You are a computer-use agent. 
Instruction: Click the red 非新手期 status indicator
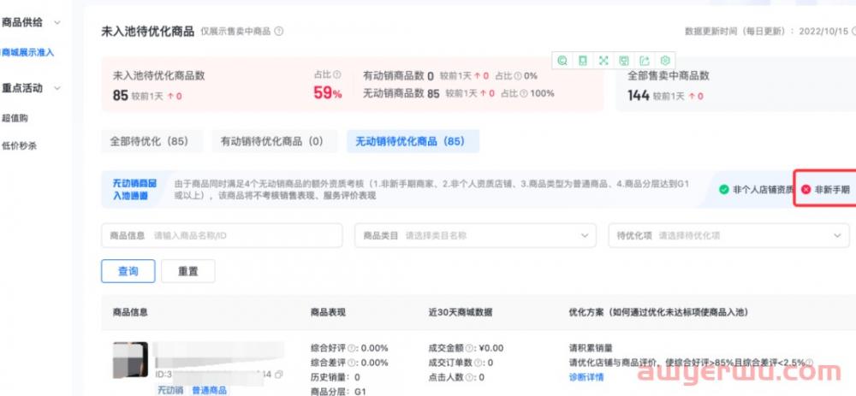824,189
